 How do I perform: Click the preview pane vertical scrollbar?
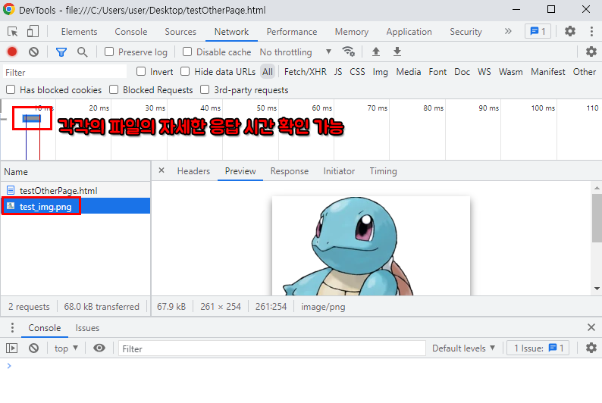click(x=597, y=218)
